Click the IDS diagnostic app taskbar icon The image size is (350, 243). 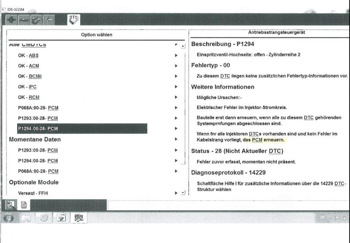(78, 218)
